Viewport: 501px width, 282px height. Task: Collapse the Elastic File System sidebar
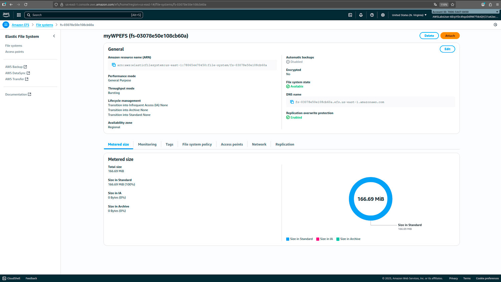(54, 36)
